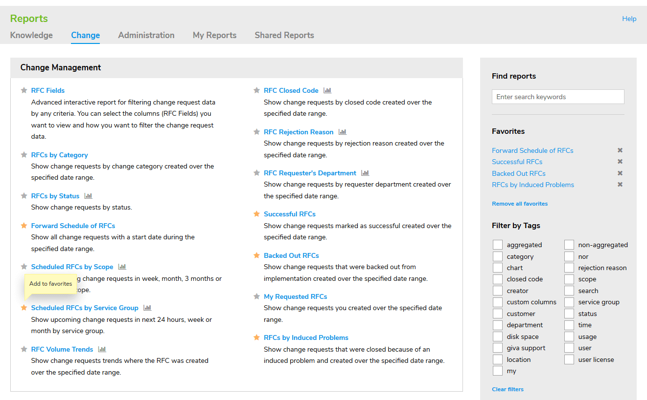Screen dimensions: 647x400
Task: Check the aggregated tag filter
Action: (x=498, y=245)
